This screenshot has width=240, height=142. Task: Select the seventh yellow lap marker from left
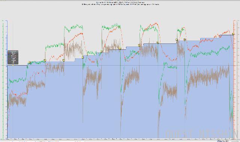coord(139,45)
